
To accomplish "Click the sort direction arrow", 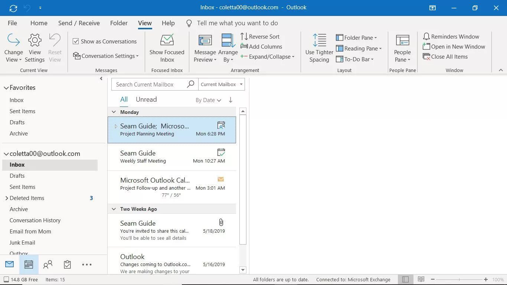I will pos(230,100).
